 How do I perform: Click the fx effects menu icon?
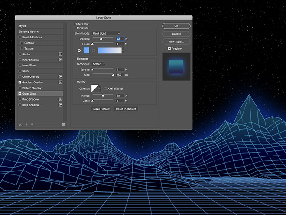[x=20, y=124]
